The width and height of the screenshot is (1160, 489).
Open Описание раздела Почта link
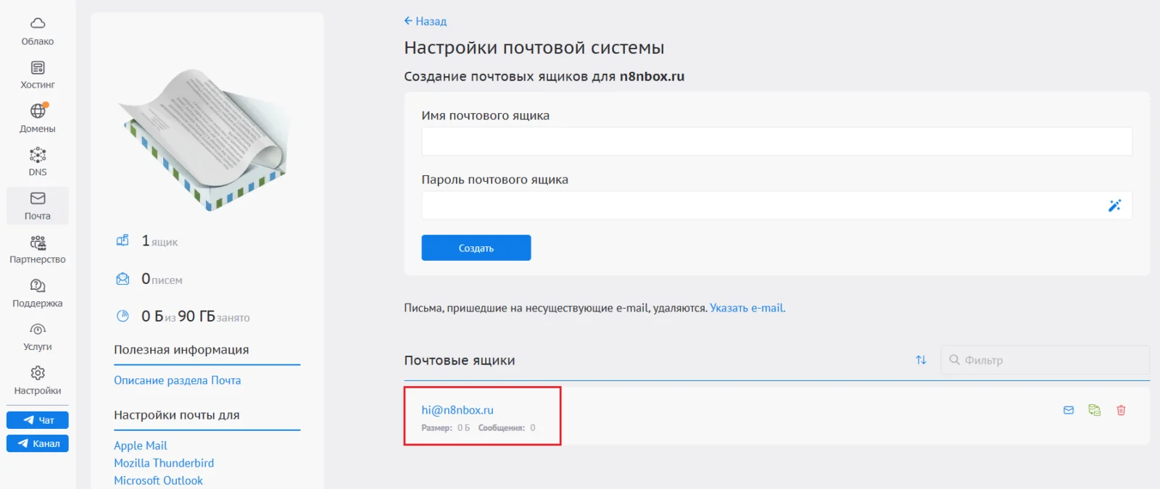tap(178, 380)
